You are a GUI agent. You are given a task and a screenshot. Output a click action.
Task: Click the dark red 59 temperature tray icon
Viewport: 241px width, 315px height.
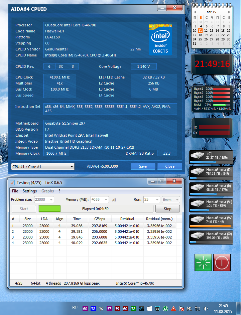click(117, 309)
